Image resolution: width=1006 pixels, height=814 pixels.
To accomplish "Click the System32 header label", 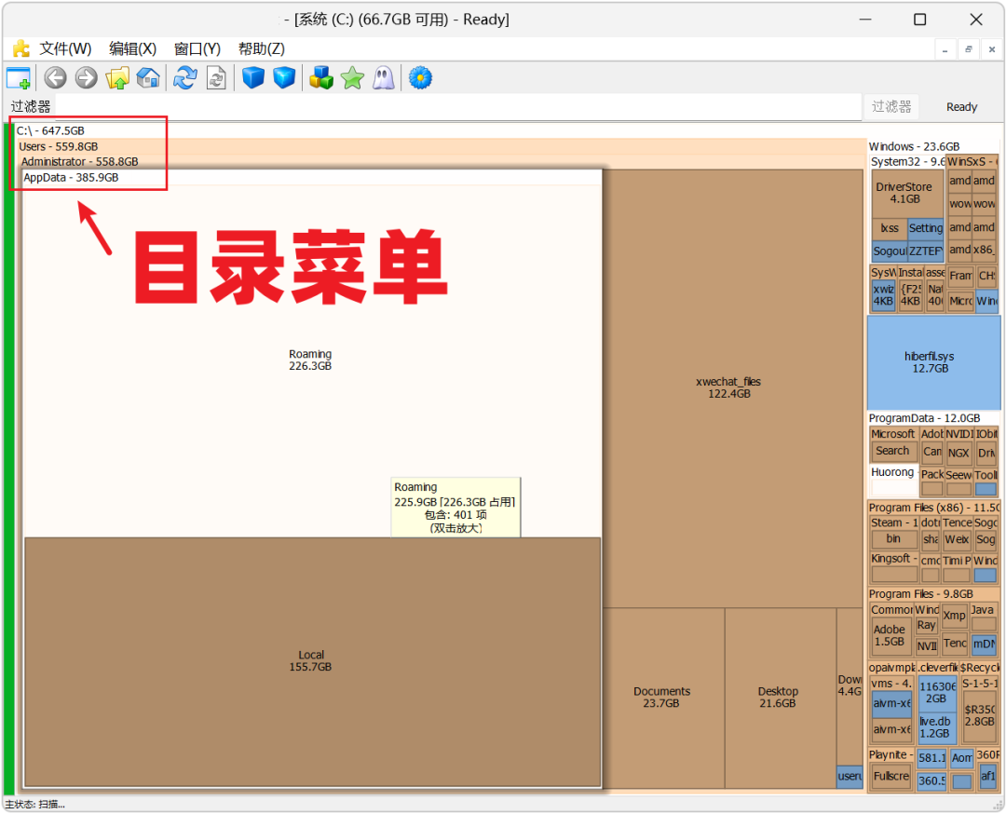I will click(x=906, y=162).
